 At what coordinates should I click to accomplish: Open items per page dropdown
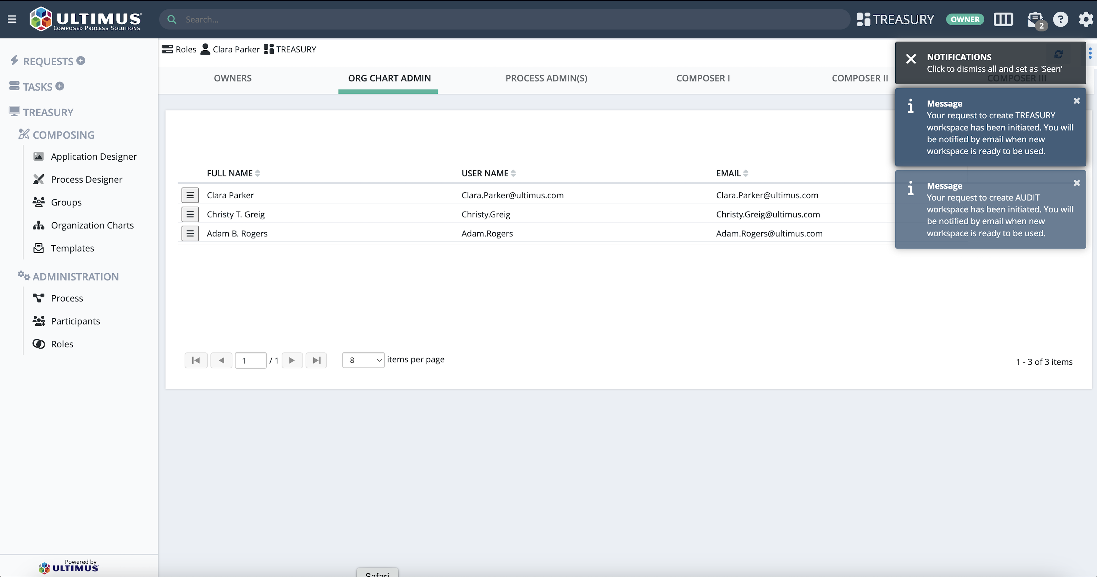(363, 360)
